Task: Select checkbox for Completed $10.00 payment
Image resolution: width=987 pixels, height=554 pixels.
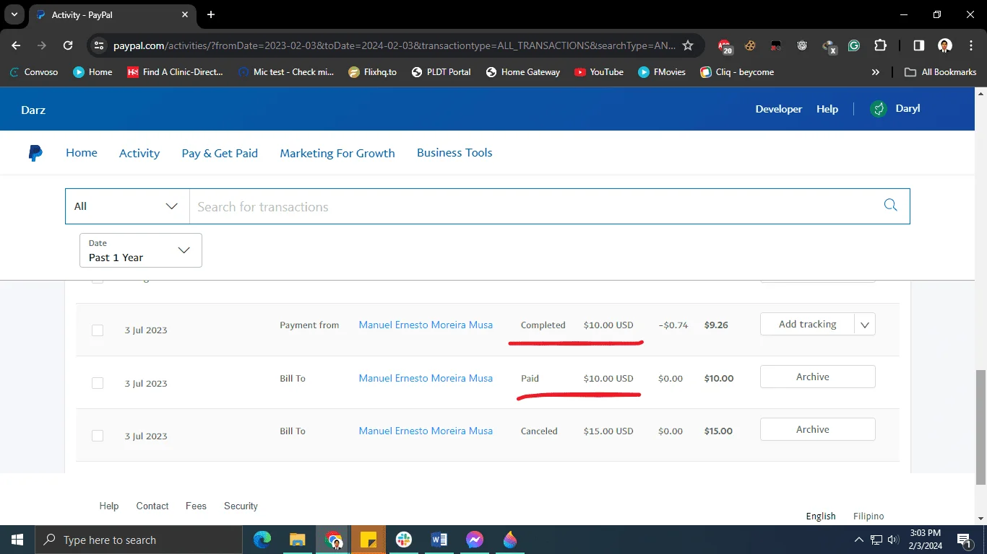Action: pyautogui.click(x=98, y=330)
